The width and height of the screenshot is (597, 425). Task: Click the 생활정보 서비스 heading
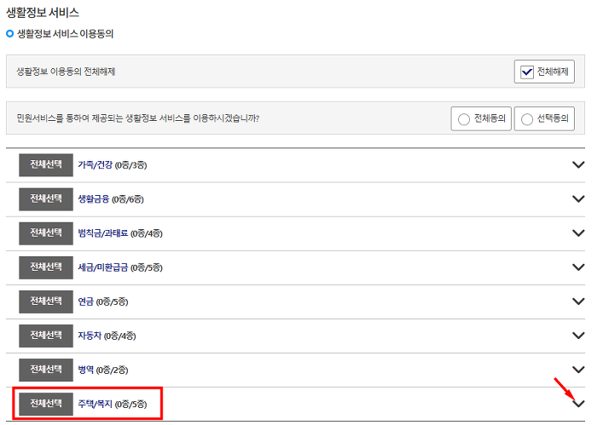43,13
